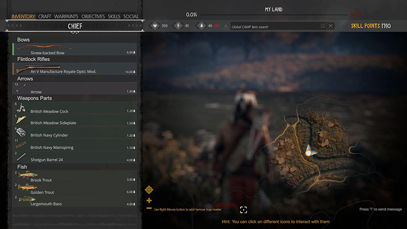Click the Weapons Parts category header
Screen dimensions: 407x229
[x=35, y=98]
